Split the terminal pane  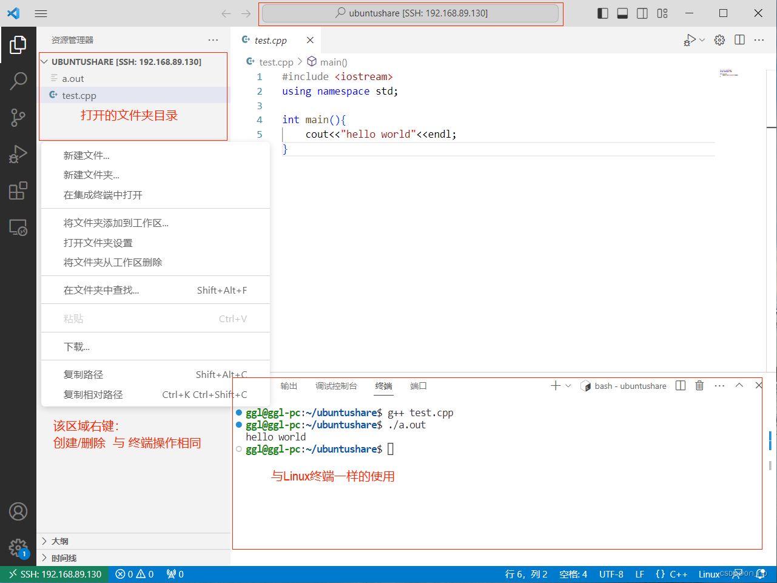click(x=681, y=386)
